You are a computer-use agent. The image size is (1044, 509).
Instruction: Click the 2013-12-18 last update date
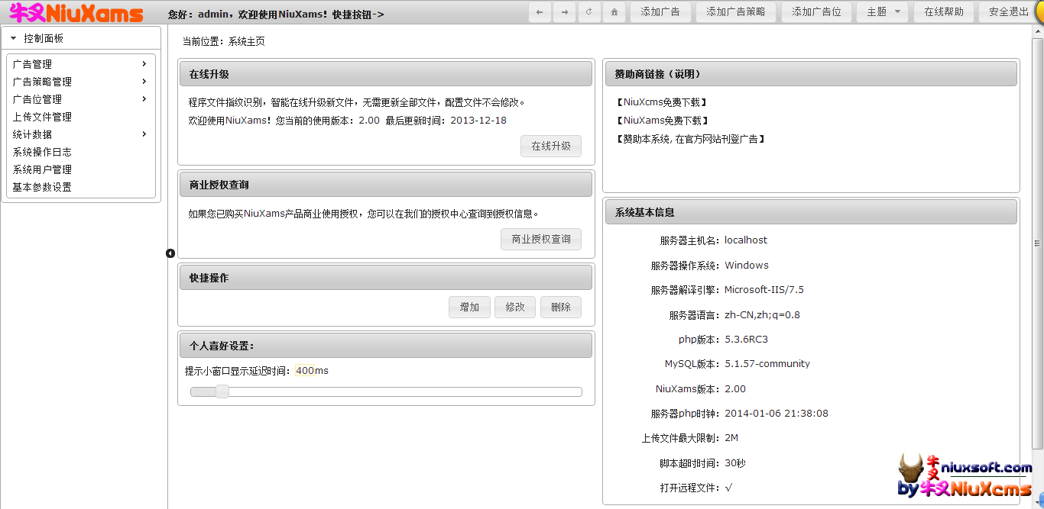coord(478,121)
